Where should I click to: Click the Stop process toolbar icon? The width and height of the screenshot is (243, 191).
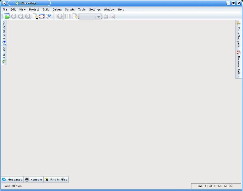click(x=59, y=16)
